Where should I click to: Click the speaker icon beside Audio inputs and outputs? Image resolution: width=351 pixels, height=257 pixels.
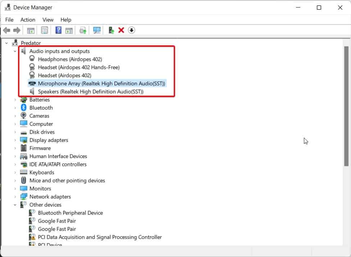[x=23, y=51]
